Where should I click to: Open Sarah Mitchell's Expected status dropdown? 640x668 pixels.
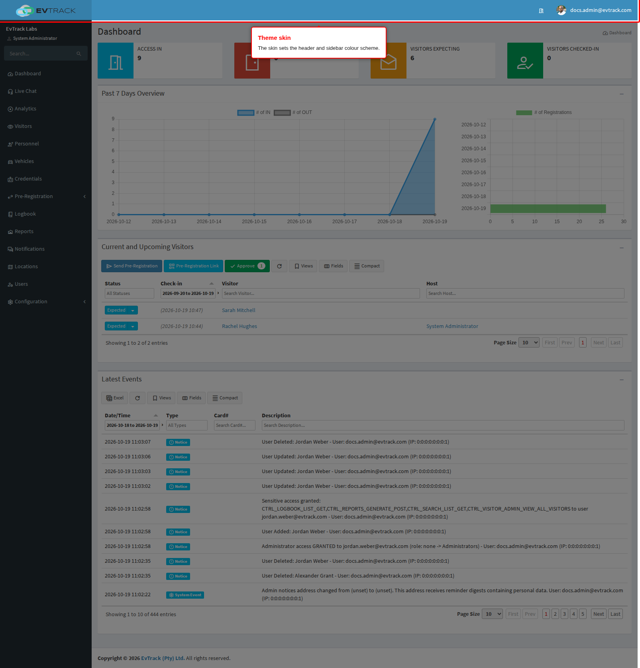122,310
